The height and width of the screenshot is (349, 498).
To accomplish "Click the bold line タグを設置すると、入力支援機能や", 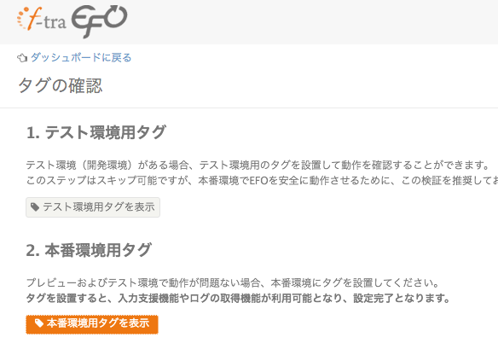I will pyautogui.click(x=238, y=298).
